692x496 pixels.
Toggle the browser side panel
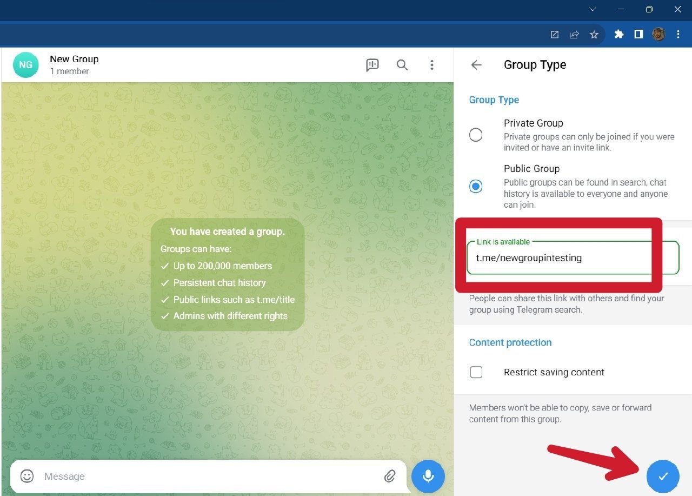coord(638,35)
